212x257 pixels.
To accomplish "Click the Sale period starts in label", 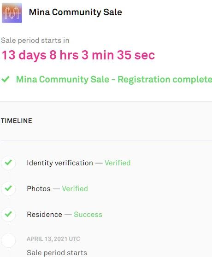I will [35, 41].
